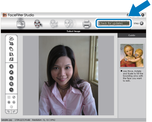Undo using the left curved arrow
Image resolution: width=152 pixels, height=122 pixels.
pyautogui.click(x=8, y=111)
